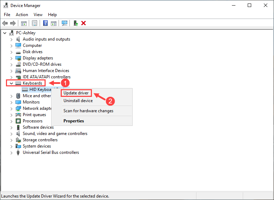Expand Audio inputs and outputs

(x=12, y=39)
